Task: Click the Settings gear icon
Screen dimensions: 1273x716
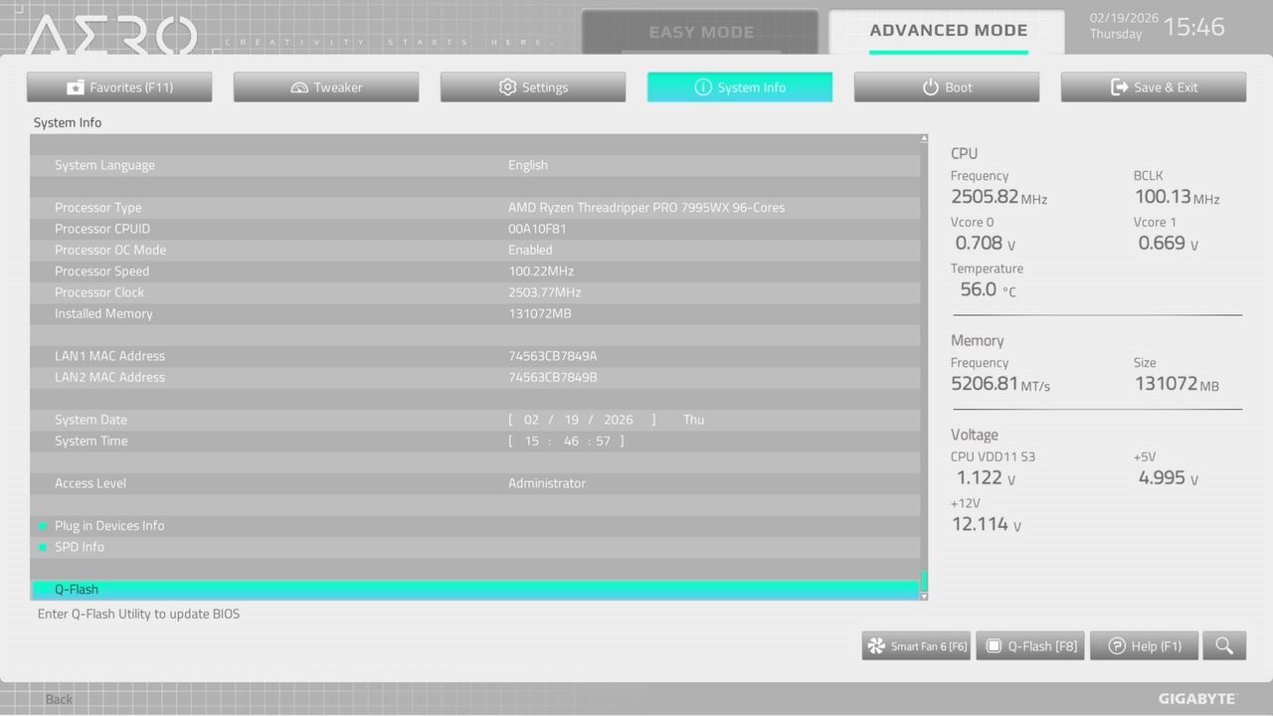Action: [506, 87]
